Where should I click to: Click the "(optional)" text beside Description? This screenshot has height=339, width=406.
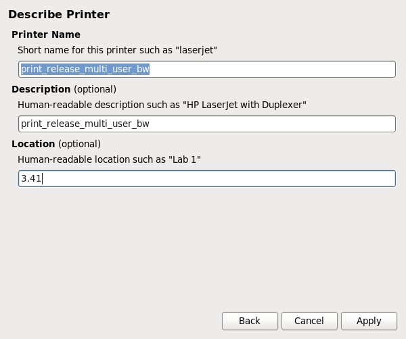coord(95,89)
